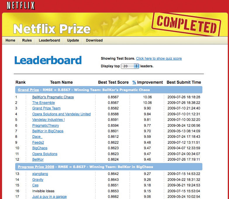
Task: Open Vandelay Industries ! team link
Action: click(49, 120)
